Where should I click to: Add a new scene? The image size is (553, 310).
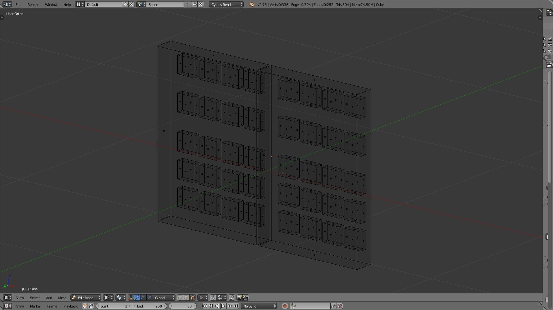195,4
